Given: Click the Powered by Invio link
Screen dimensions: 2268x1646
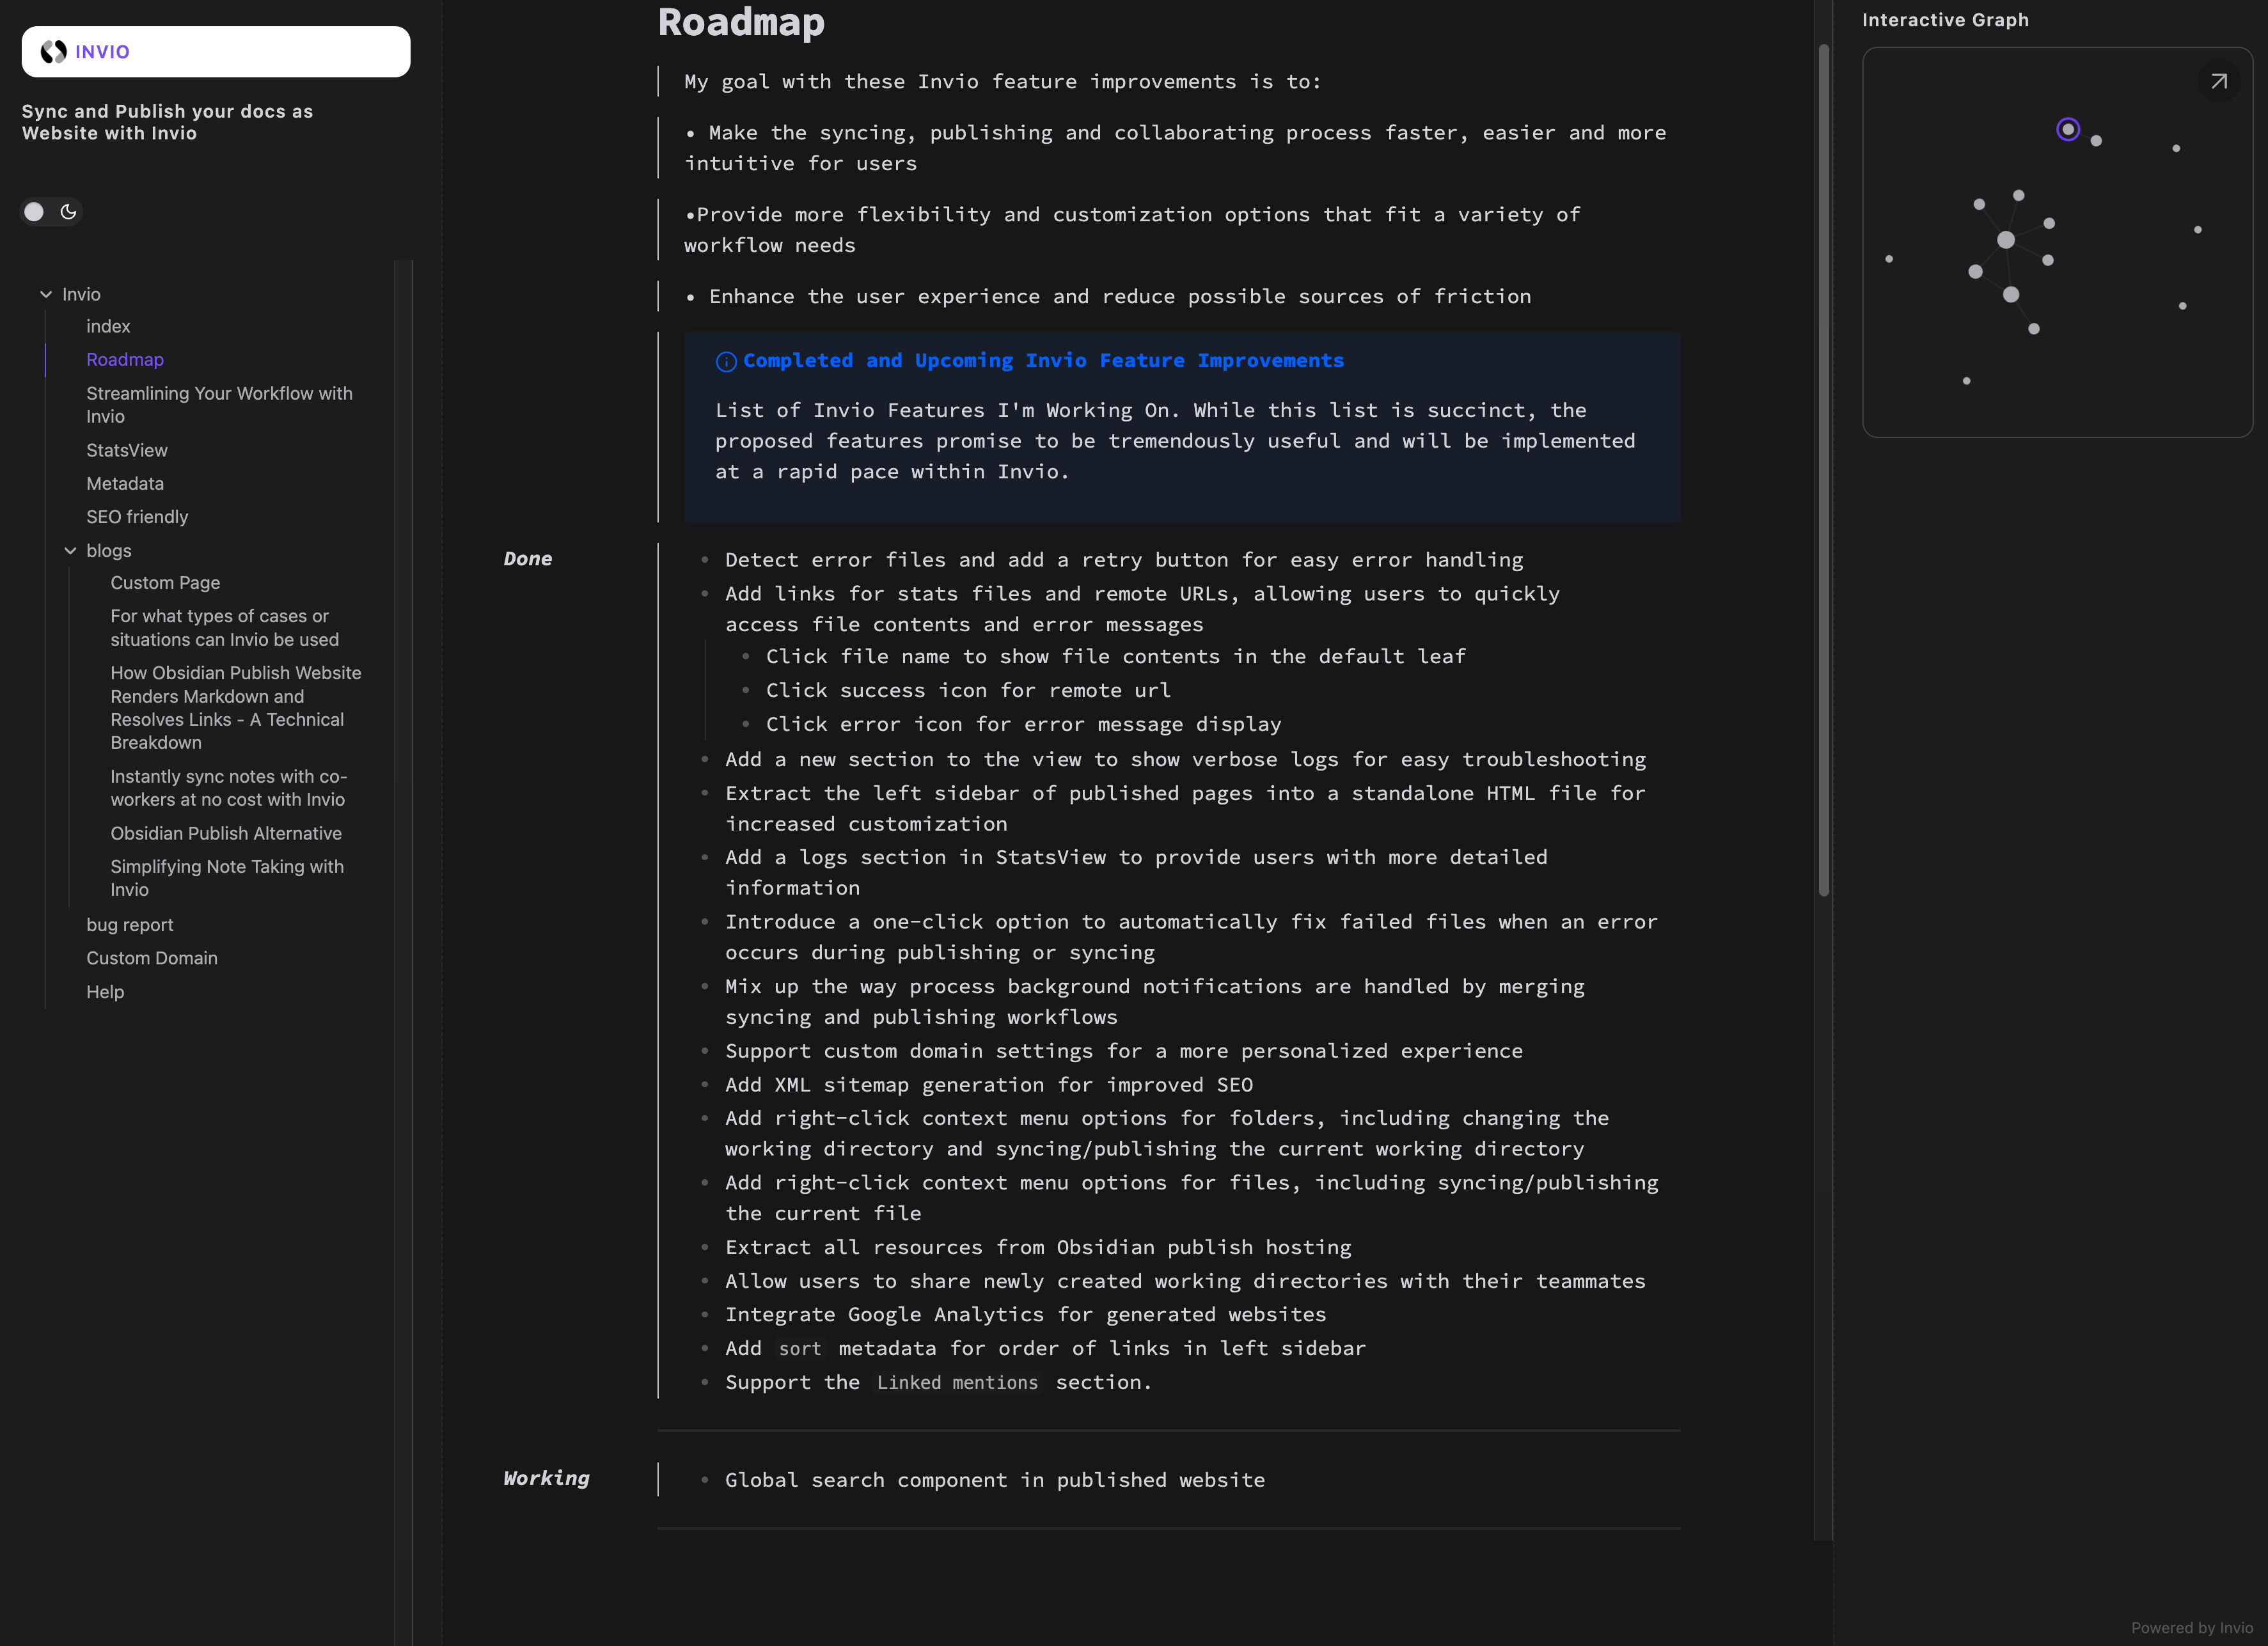Looking at the screenshot, I should pyautogui.click(x=2191, y=1627).
